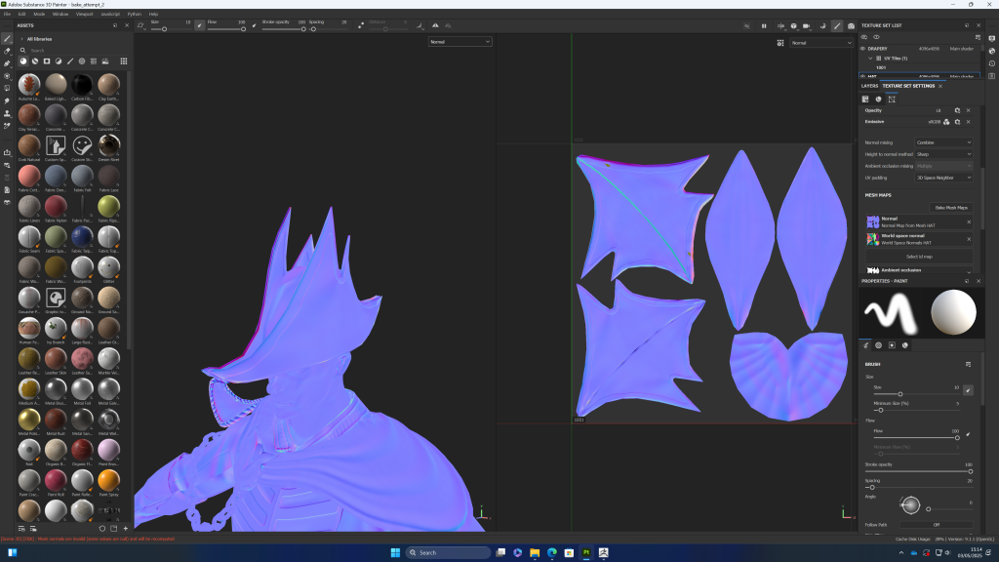Viewport: 999px width, 562px height.
Task: Open the Viewport menu
Action: point(84,15)
